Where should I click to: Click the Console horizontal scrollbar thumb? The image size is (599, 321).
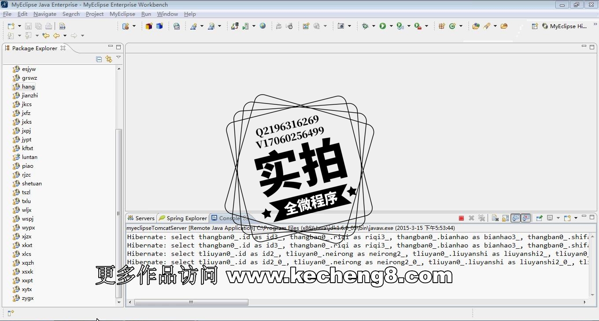click(191, 302)
